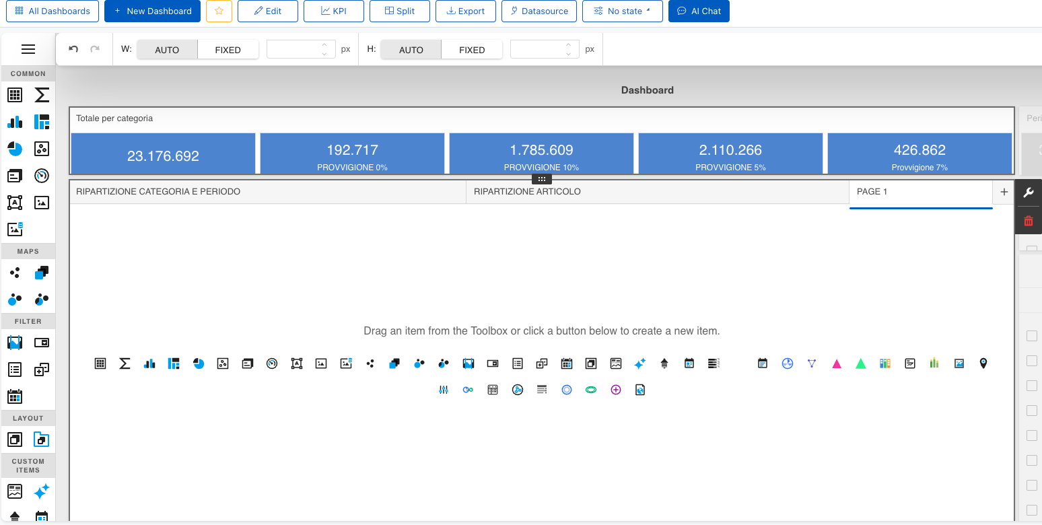Viewport: 1042px width, 525px height.
Task: Click the blue sliders icon in the page's button row
Action: pos(444,390)
